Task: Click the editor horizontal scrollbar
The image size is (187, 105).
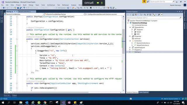Action: [51, 92]
